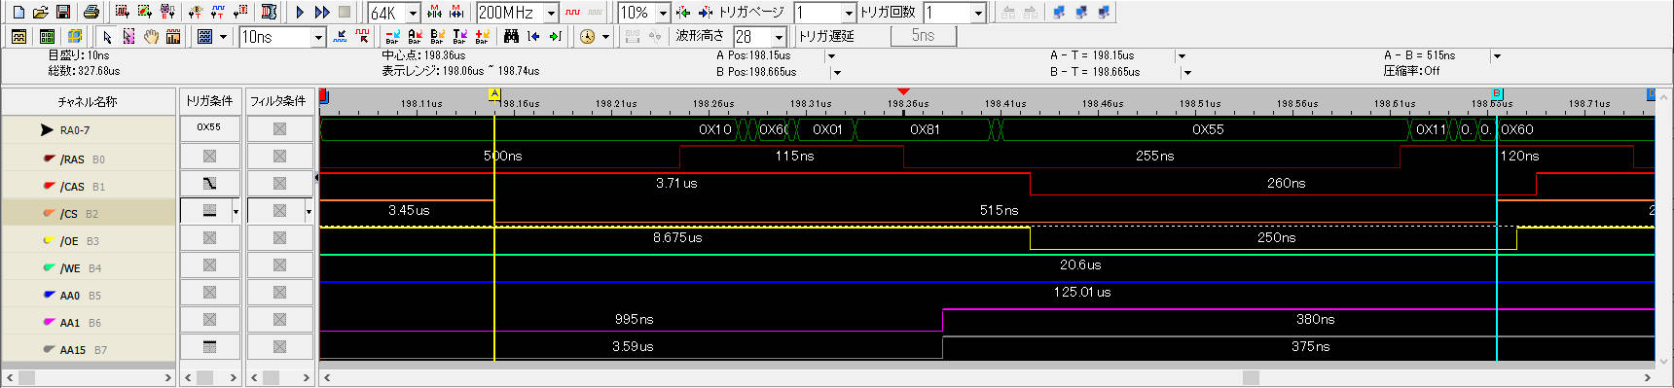The width and height of the screenshot is (1674, 388).
Task: Click first blue network monitors icon
Action: click(1058, 12)
